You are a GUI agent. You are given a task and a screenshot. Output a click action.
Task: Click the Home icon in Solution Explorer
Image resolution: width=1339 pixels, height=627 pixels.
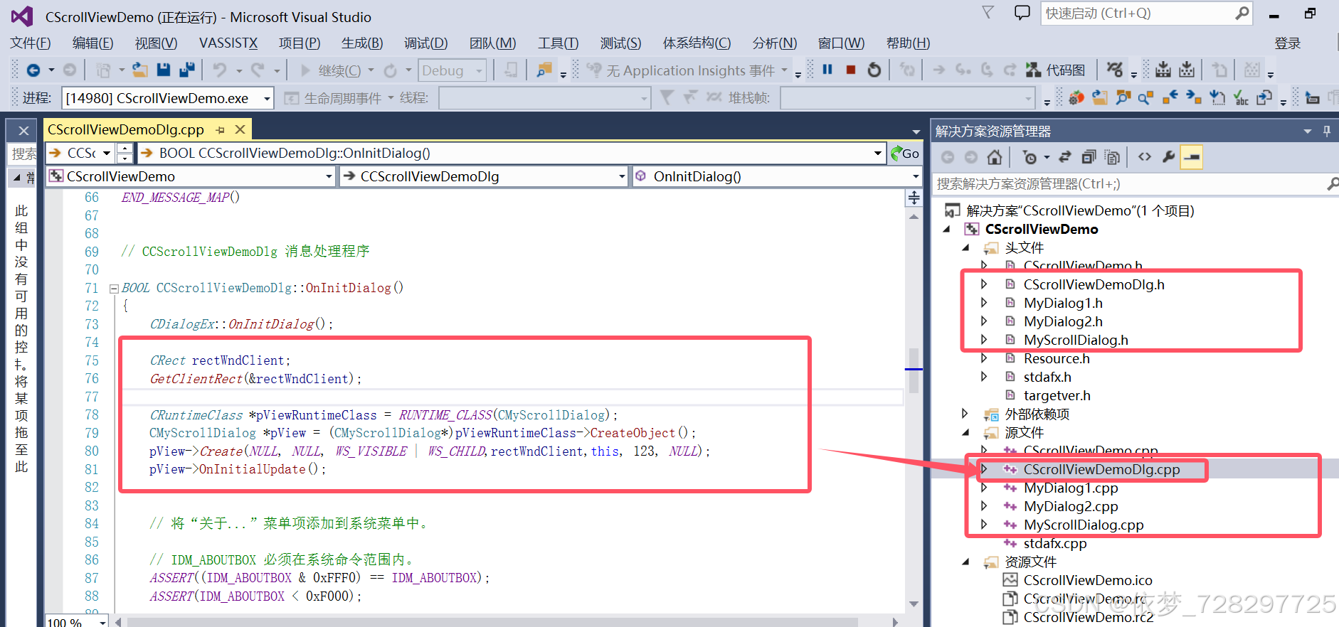click(x=995, y=157)
